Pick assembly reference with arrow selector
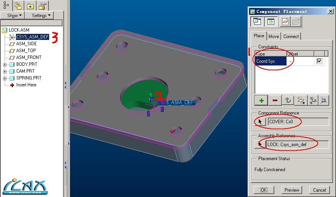Image resolution: width=336 pixels, height=197 pixels. (260, 145)
